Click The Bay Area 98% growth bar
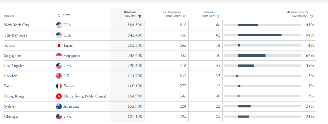The height and width of the screenshot is (124, 328). click(259, 35)
